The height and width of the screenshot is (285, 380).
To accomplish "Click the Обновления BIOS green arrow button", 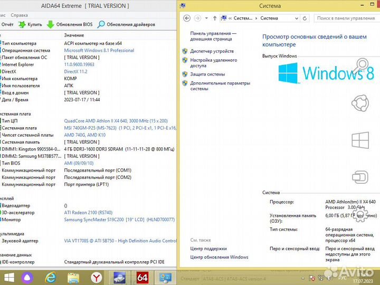I will [70, 24].
